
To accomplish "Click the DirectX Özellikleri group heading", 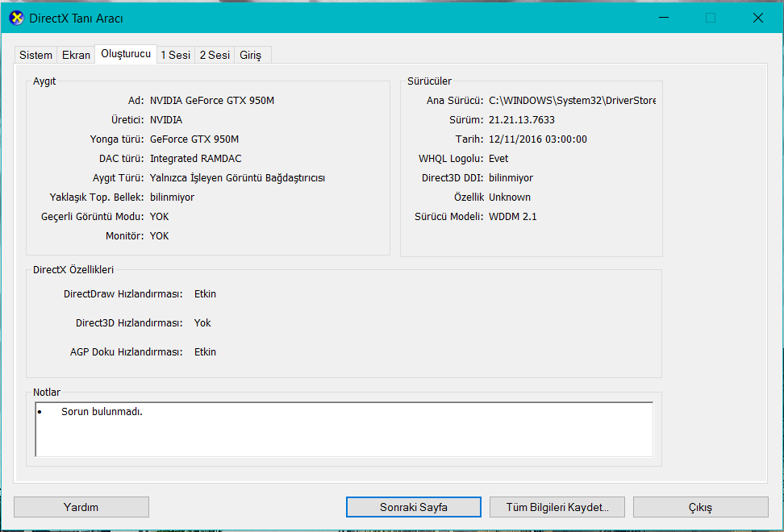I will pos(73,270).
